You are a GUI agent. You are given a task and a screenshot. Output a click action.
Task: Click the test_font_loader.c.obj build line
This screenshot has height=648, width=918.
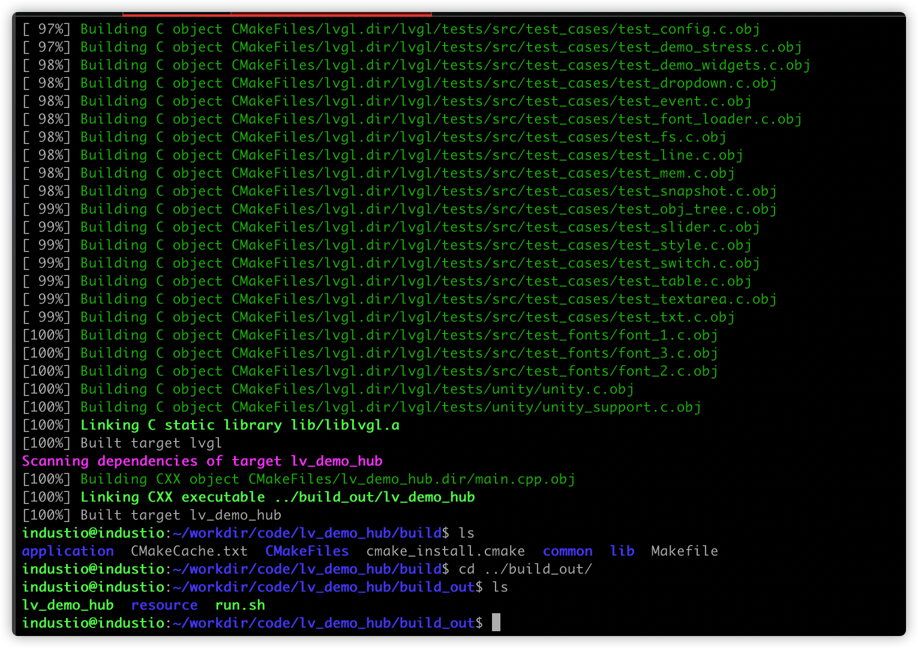pyautogui.click(x=412, y=119)
